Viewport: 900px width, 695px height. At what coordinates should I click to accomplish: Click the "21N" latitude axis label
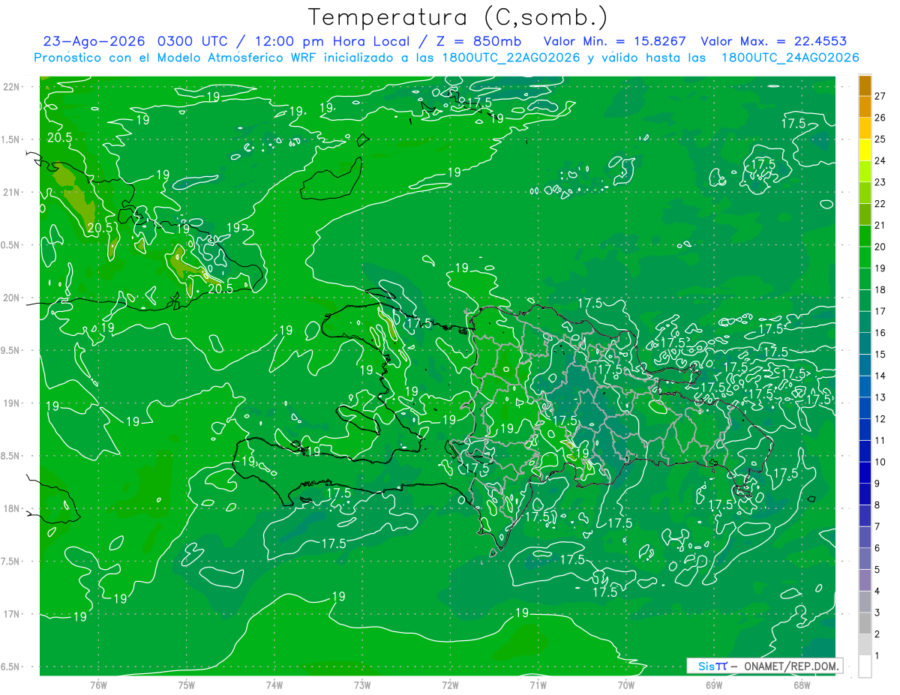(x=11, y=192)
